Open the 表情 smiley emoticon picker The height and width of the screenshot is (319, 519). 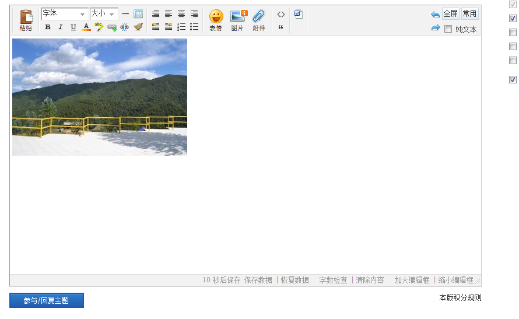[x=216, y=20]
